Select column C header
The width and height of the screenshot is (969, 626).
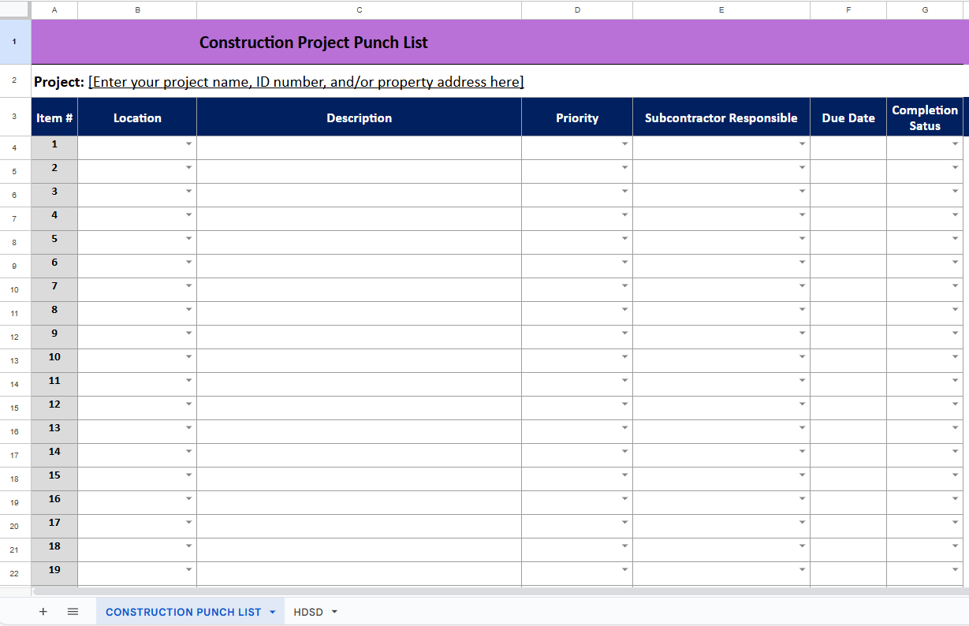tap(360, 9)
